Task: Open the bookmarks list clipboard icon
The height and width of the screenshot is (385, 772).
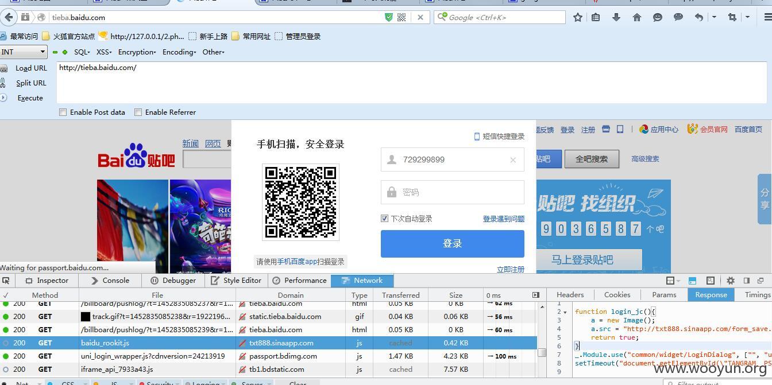Action: tap(596, 17)
